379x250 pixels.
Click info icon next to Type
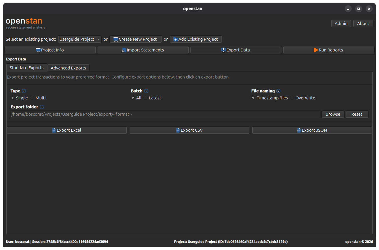pos(24,91)
